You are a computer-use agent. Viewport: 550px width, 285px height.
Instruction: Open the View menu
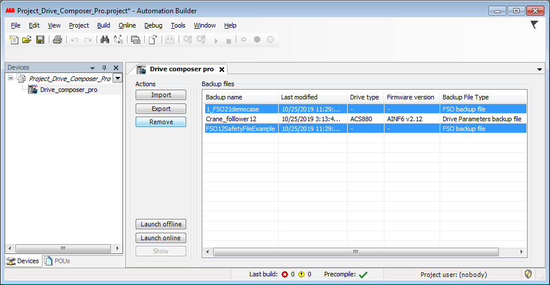pyautogui.click(x=54, y=25)
